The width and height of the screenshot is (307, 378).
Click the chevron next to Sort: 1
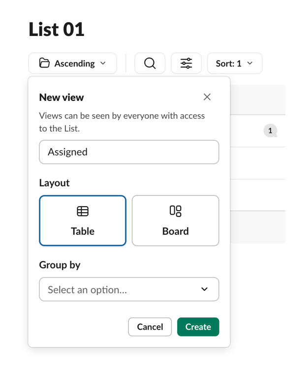pos(250,63)
